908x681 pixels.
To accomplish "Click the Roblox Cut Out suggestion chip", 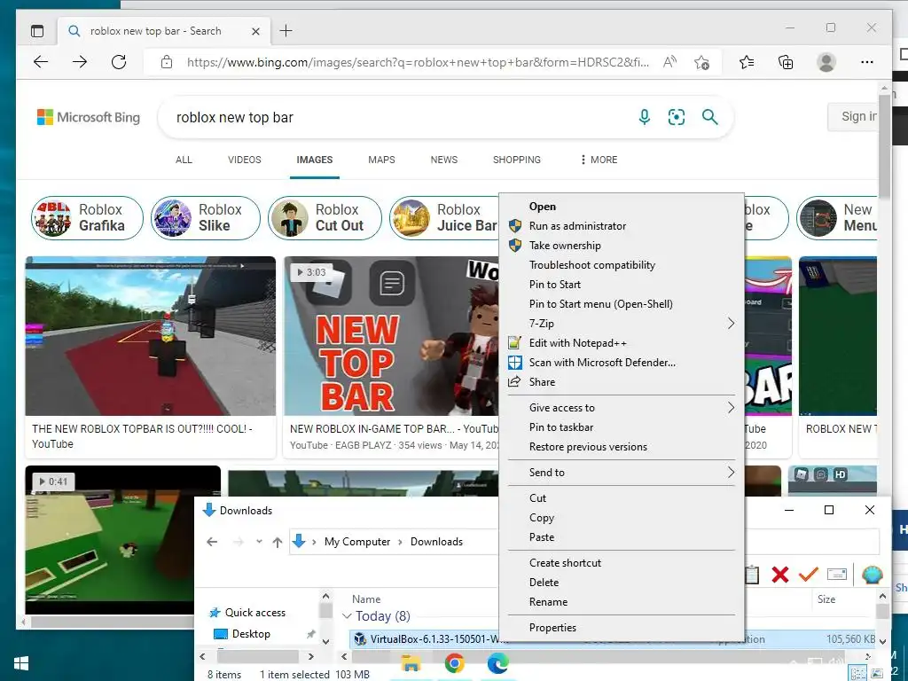I will pyautogui.click(x=325, y=218).
